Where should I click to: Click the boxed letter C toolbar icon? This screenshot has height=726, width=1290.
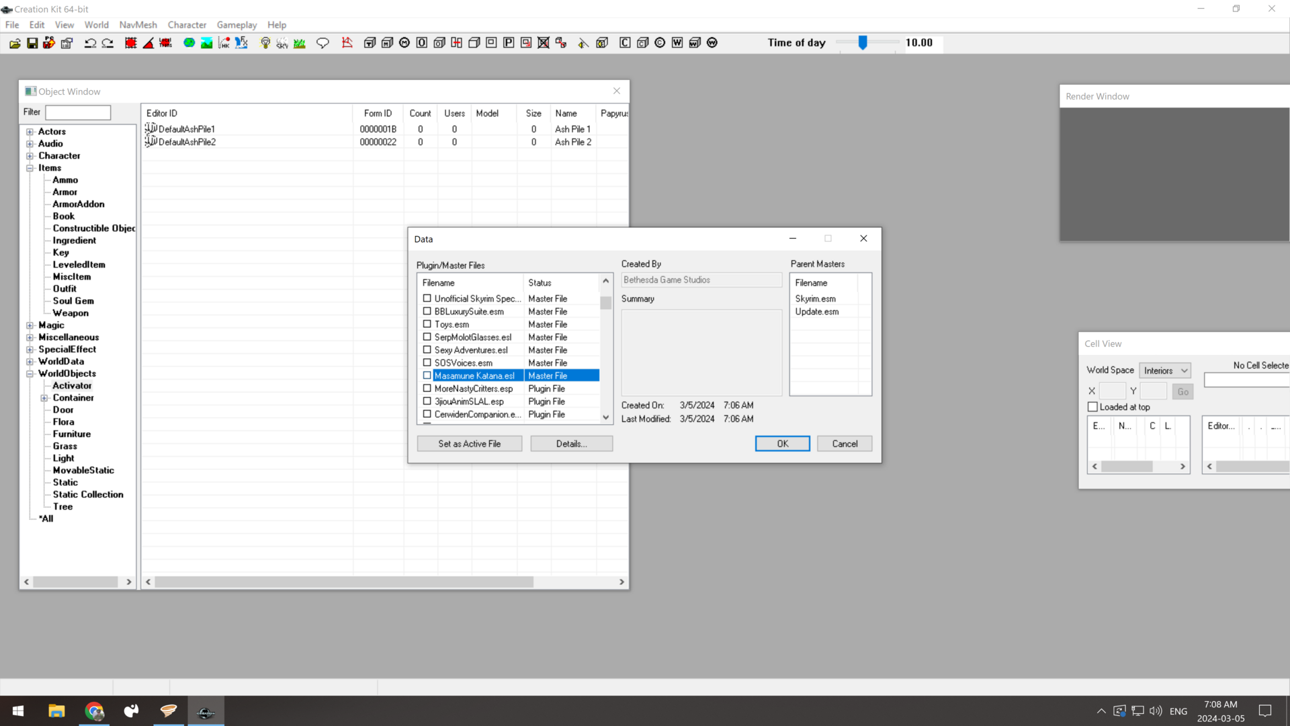pos(625,43)
